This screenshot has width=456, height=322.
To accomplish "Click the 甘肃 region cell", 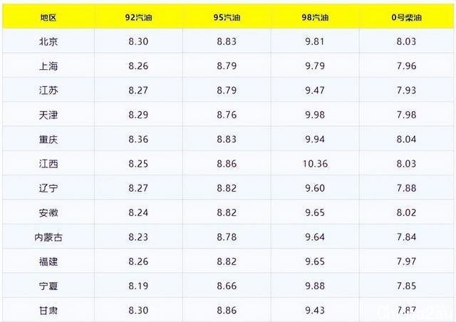I will point(48,311).
